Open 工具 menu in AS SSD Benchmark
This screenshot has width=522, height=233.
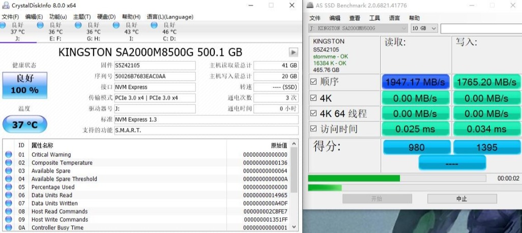click(374, 18)
